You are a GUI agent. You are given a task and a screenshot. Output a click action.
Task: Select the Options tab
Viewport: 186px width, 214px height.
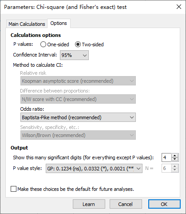[x=59, y=23]
